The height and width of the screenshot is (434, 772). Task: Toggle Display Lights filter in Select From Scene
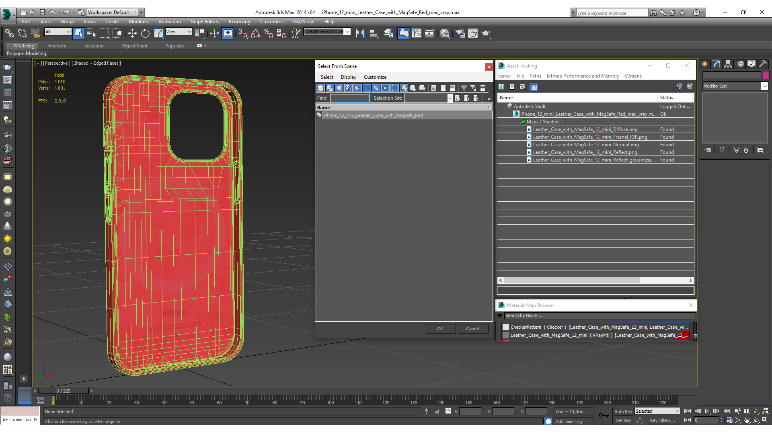pos(339,88)
